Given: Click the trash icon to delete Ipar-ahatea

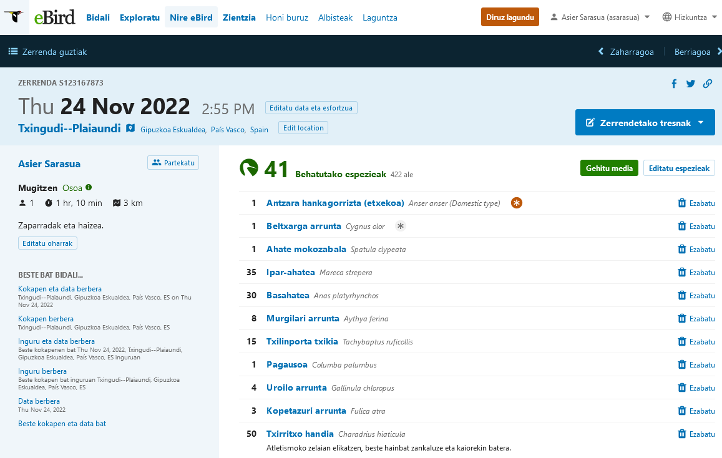Looking at the screenshot, I should pos(681,272).
